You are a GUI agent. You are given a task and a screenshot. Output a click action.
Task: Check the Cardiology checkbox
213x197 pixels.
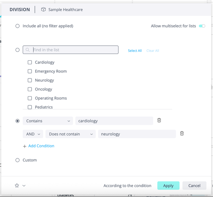pyautogui.click(x=30, y=62)
